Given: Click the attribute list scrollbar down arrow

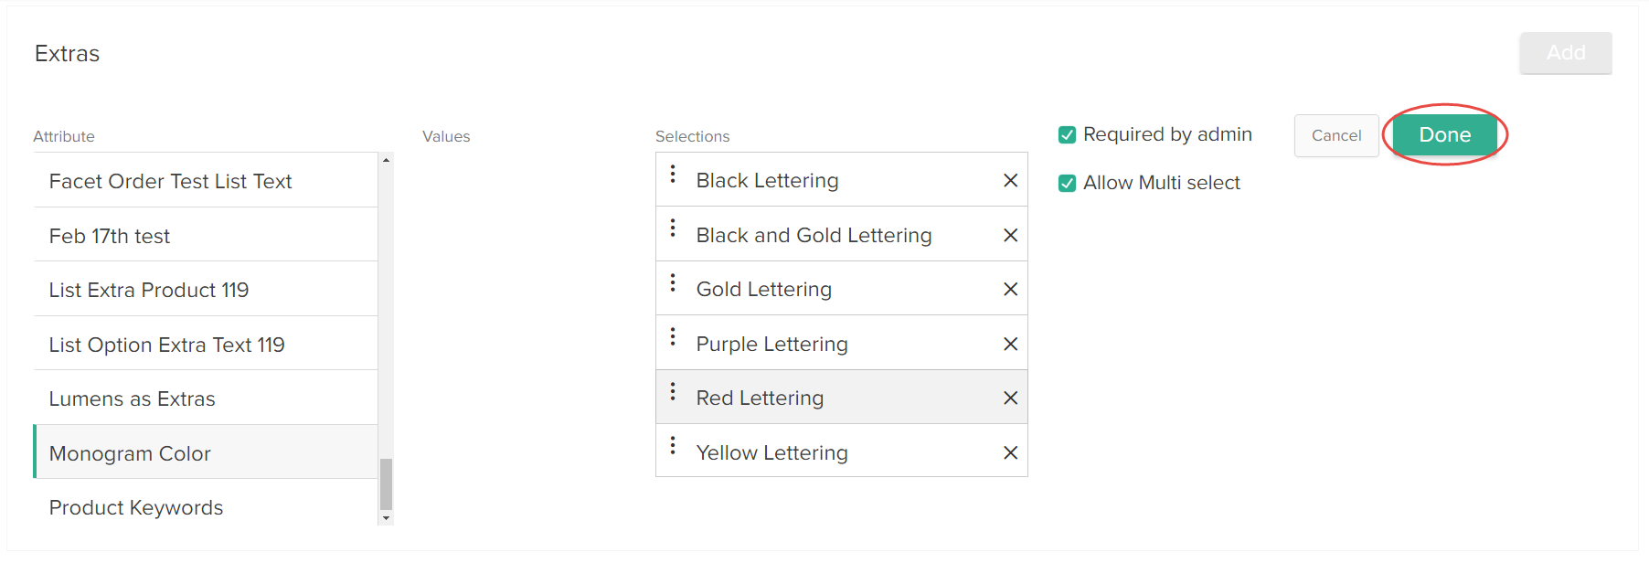Looking at the screenshot, I should tap(386, 519).
